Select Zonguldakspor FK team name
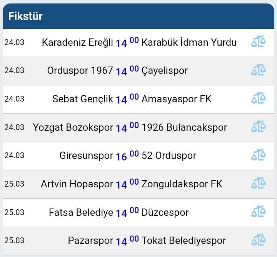This screenshot has width=277, height=257. tap(182, 184)
